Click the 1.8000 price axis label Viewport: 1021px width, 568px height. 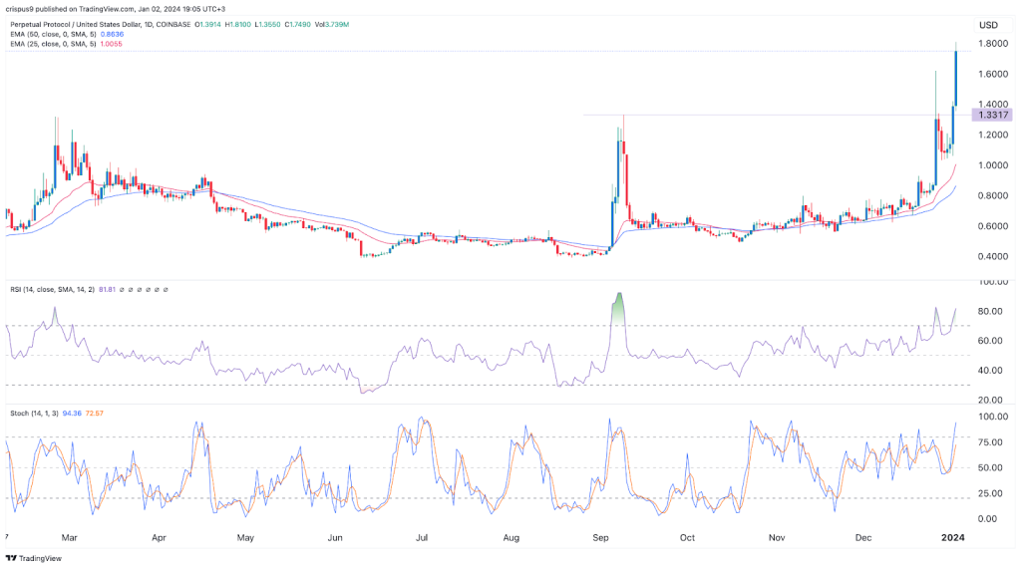992,44
